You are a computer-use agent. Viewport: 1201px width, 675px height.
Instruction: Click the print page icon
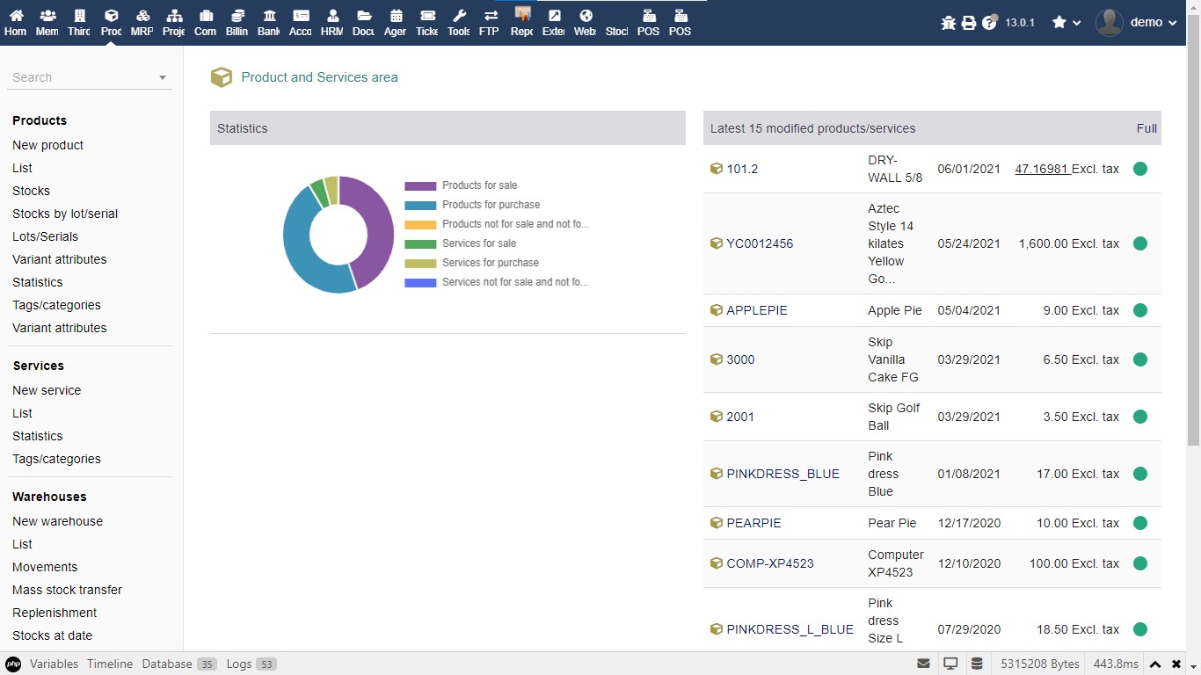pos(969,22)
